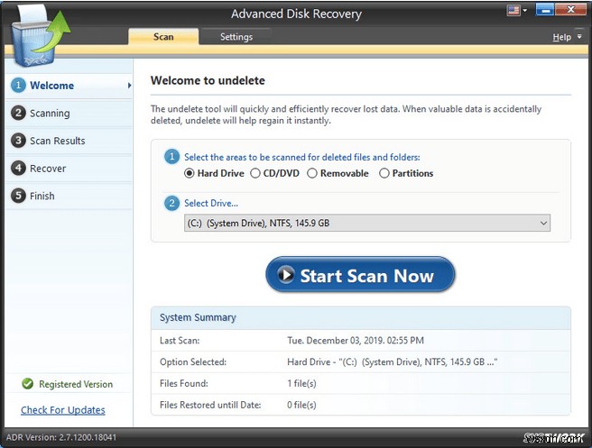
Task: Click the Advanced Disk Recovery title text
Action: 296,14
